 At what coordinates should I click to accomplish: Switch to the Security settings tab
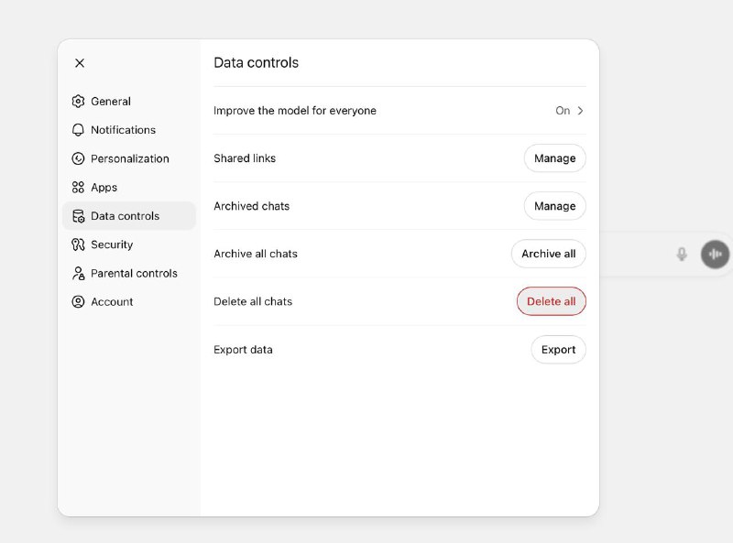112,244
